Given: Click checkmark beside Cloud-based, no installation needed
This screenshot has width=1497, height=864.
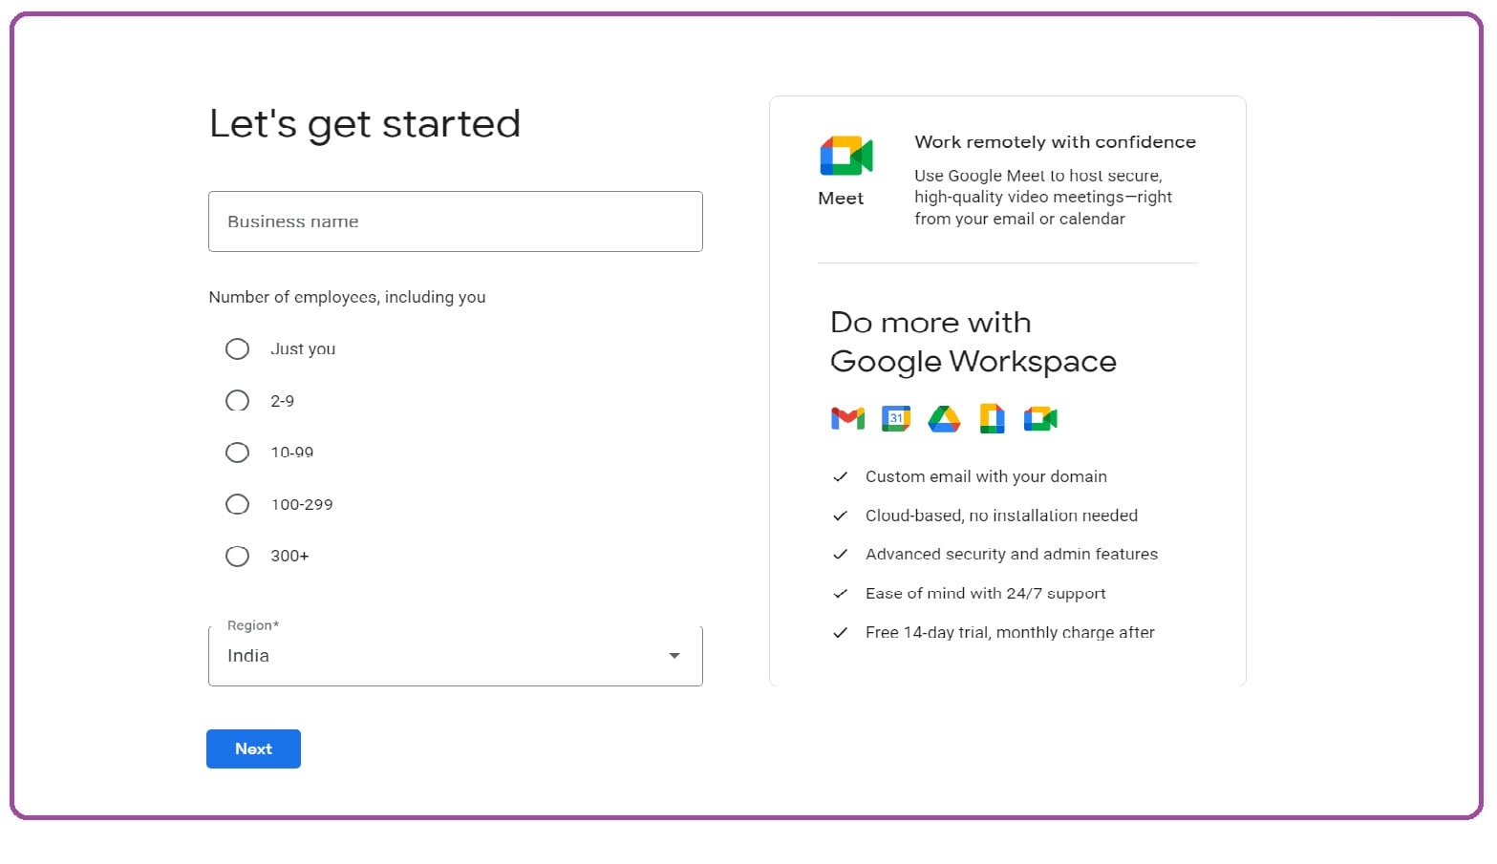Looking at the screenshot, I should [x=841, y=516].
